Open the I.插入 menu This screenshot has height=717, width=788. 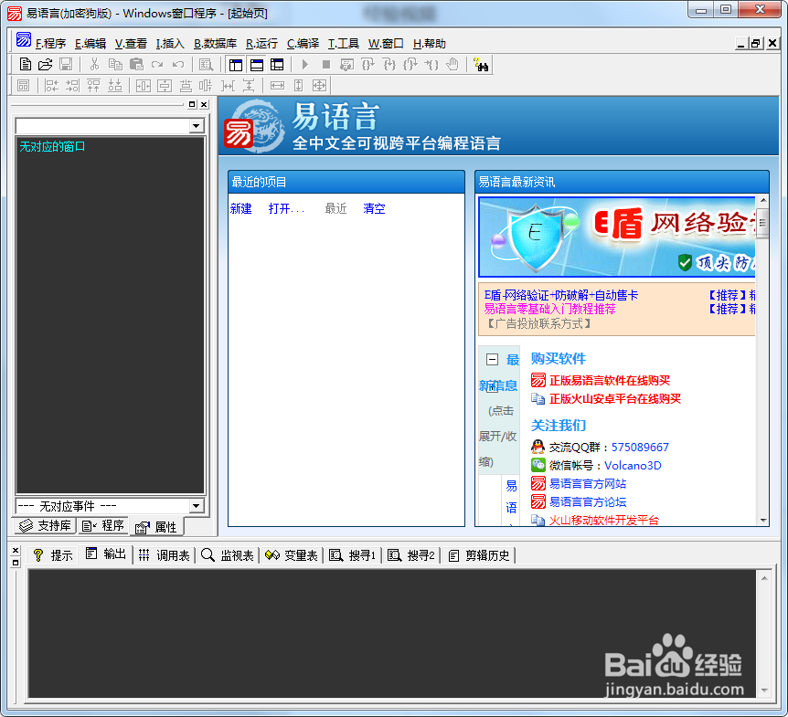pyautogui.click(x=170, y=44)
